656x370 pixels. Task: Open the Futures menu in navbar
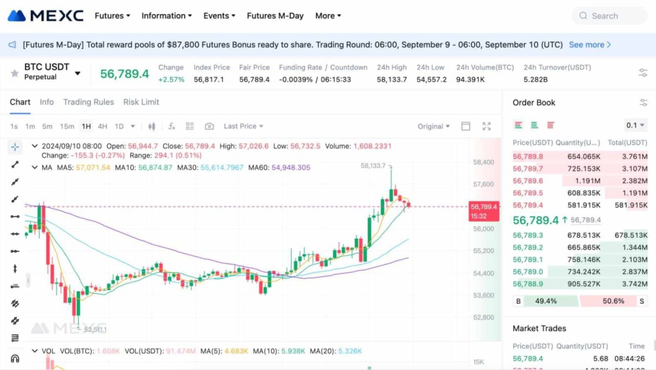112,15
